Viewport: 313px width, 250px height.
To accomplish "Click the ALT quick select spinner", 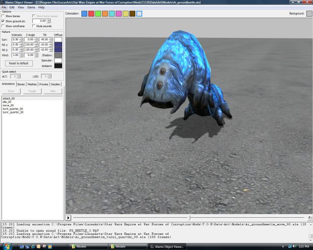I will tap(15, 76).
